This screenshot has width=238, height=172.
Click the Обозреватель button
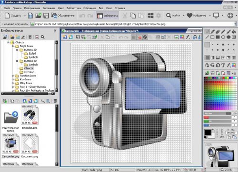point(63,16)
